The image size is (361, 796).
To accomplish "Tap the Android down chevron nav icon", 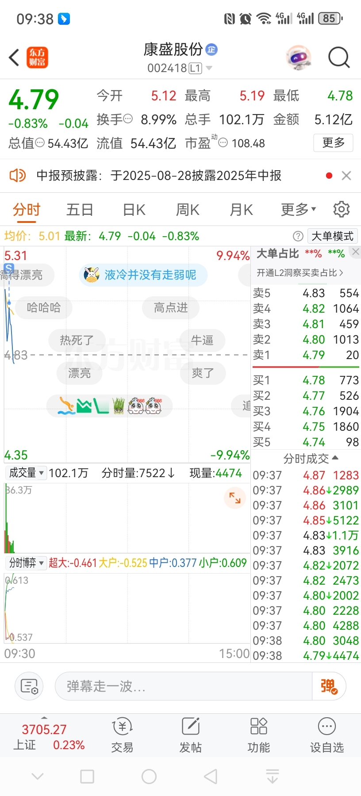I will point(38,777).
